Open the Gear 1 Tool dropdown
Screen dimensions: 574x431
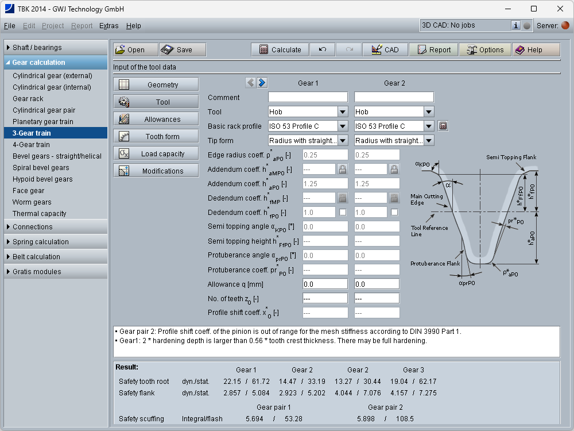(x=342, y=111)
